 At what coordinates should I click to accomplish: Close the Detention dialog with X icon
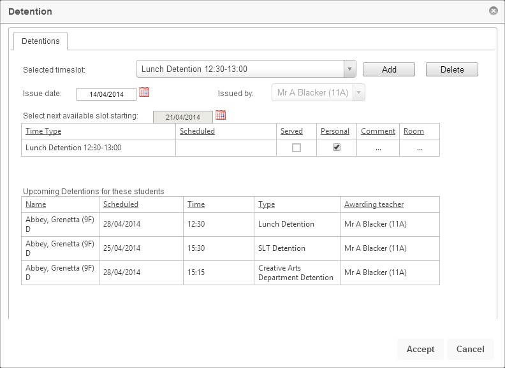coord(493,11)
